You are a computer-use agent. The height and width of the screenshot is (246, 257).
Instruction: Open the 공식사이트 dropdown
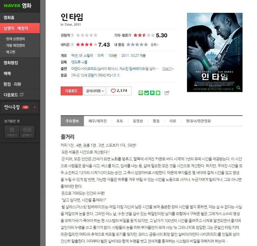pyautogui.click(x=95, y=91)
